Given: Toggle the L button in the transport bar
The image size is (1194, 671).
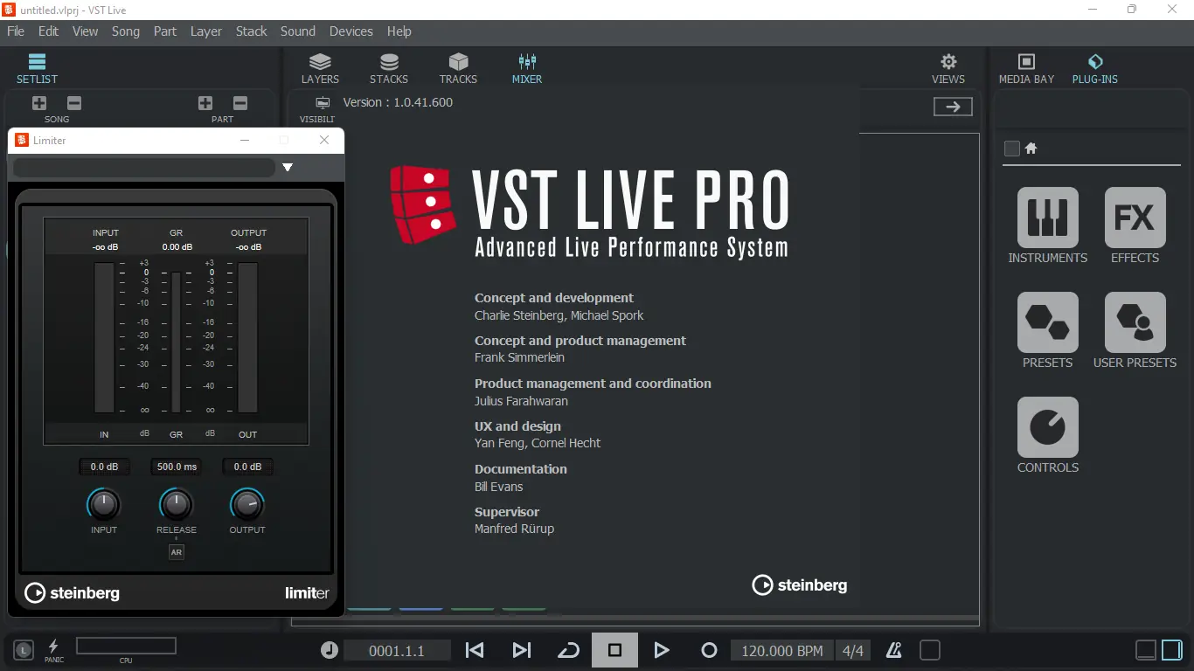Looking at the screenshot, I should coord(24,649).
